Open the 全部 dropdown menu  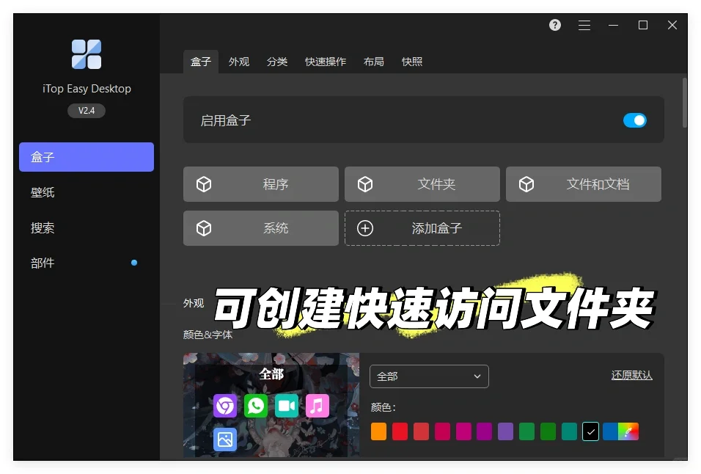click(429, 376)
